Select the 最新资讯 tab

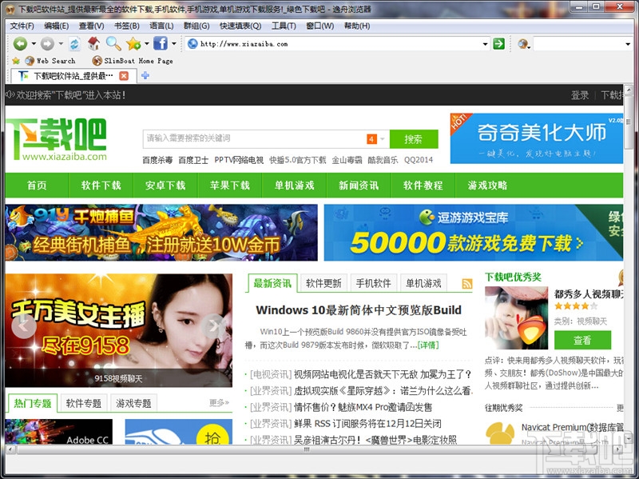pos(272,283)
